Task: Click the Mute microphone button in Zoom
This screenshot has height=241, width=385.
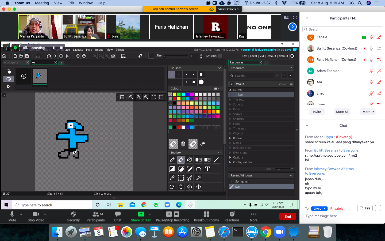Action: [x=12, y=216]
